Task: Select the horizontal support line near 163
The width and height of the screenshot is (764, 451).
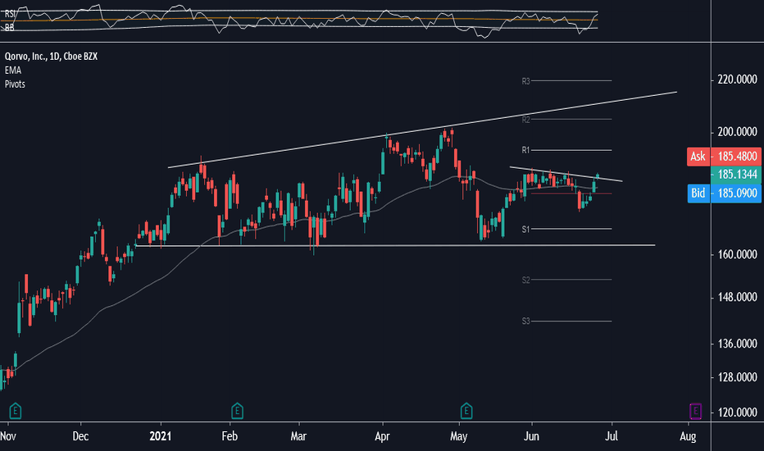Action: 394,245
